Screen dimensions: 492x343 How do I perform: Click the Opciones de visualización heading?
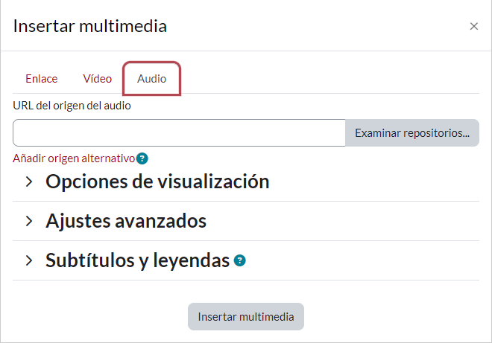(x=157, y=182)
